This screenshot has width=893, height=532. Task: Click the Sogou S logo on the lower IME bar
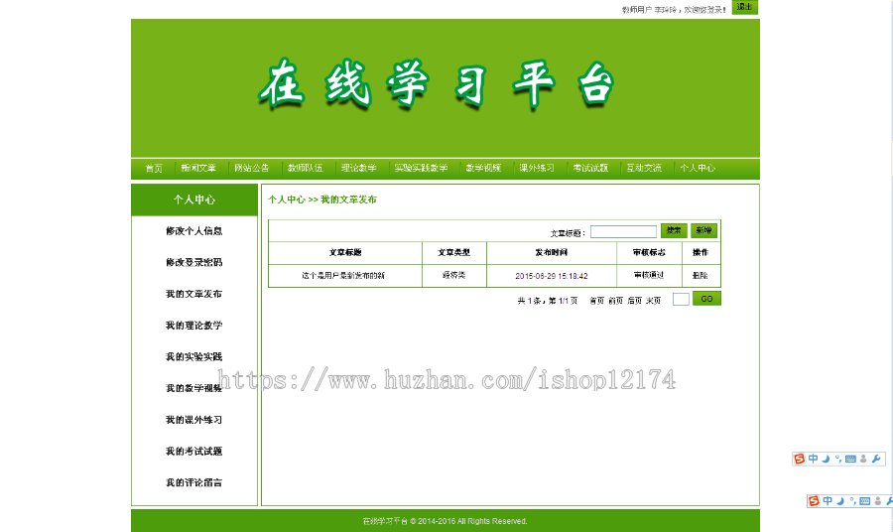(x=814, y=500)
